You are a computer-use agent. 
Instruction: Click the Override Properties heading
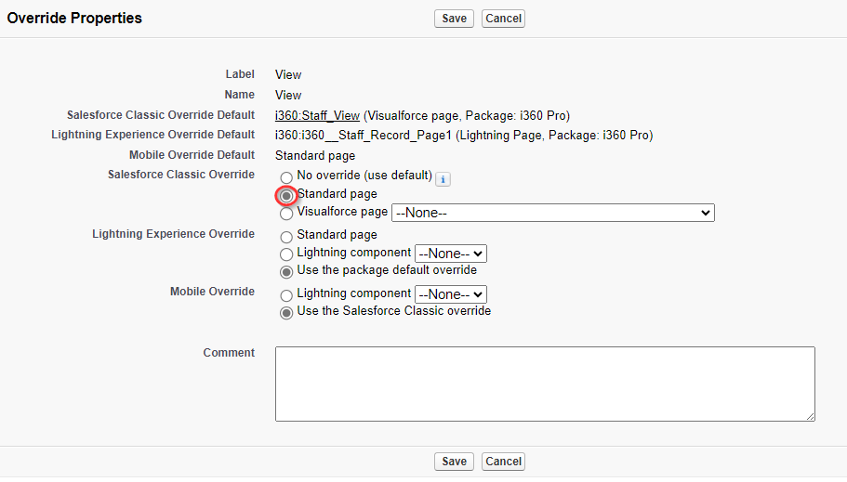coord(74,19)
